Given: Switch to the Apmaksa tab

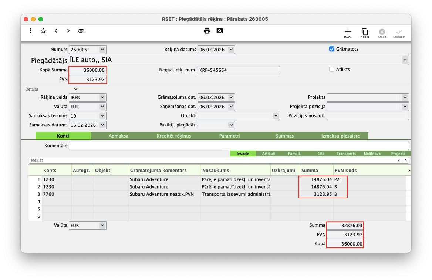Looking at the screenshot, I should tap(118, 136).
